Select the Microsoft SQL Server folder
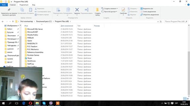190x106 pixels. click(x=35, y=29)
